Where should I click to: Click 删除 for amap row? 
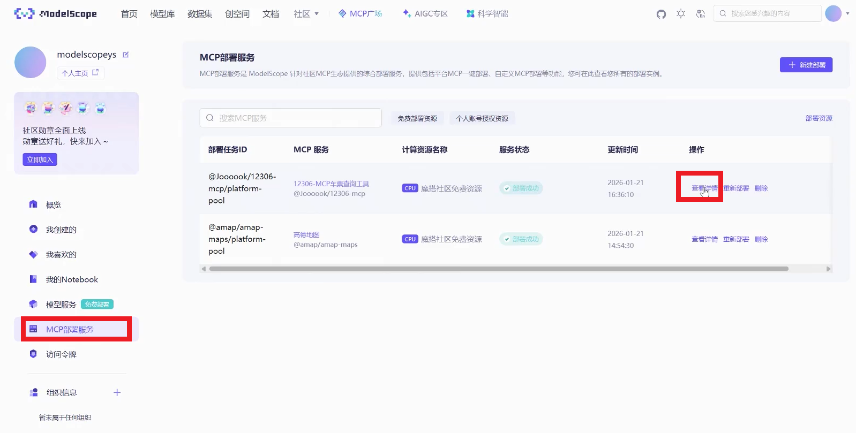pyautogui.click(x=761, y=239)
